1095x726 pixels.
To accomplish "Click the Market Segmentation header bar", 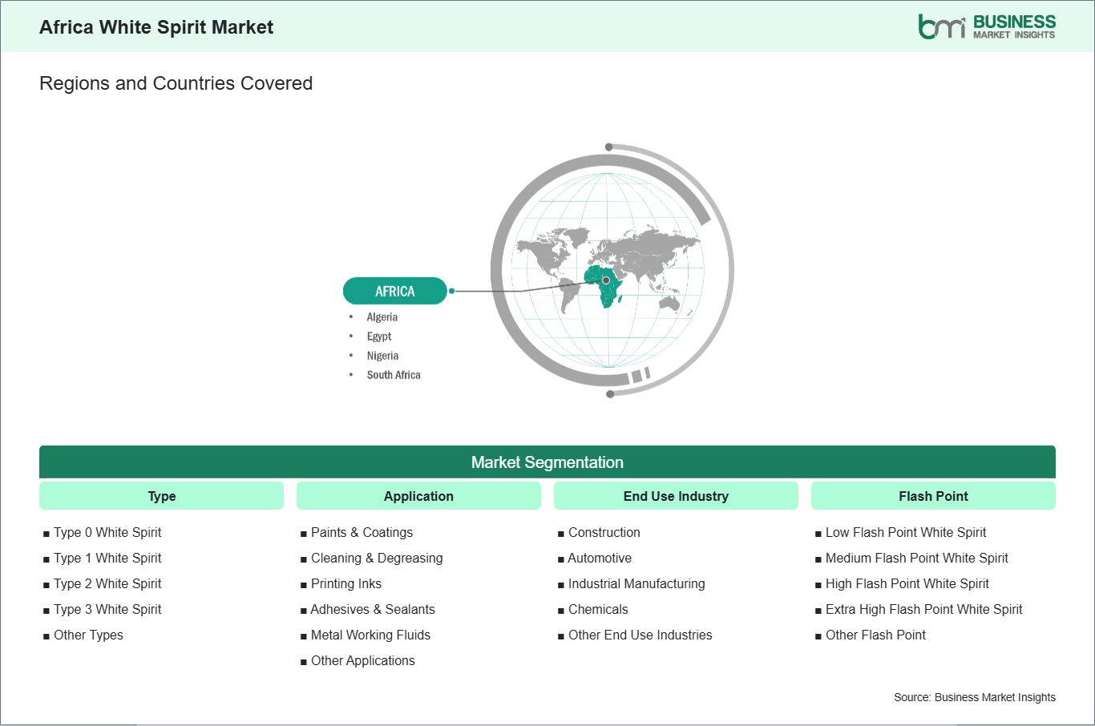I will 547,462.
